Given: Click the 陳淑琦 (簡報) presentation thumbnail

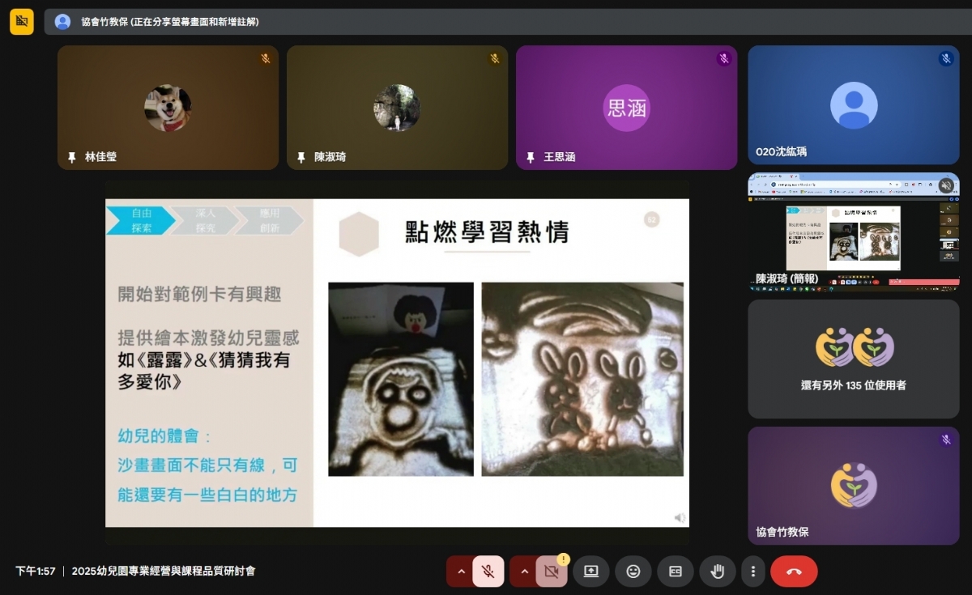Looking at the screenshot, I should (x=853, y=231).
